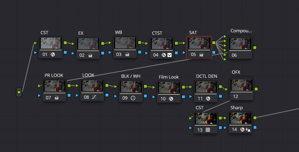Click the fx icon on Sharp node 14

(x=242, y=130)
